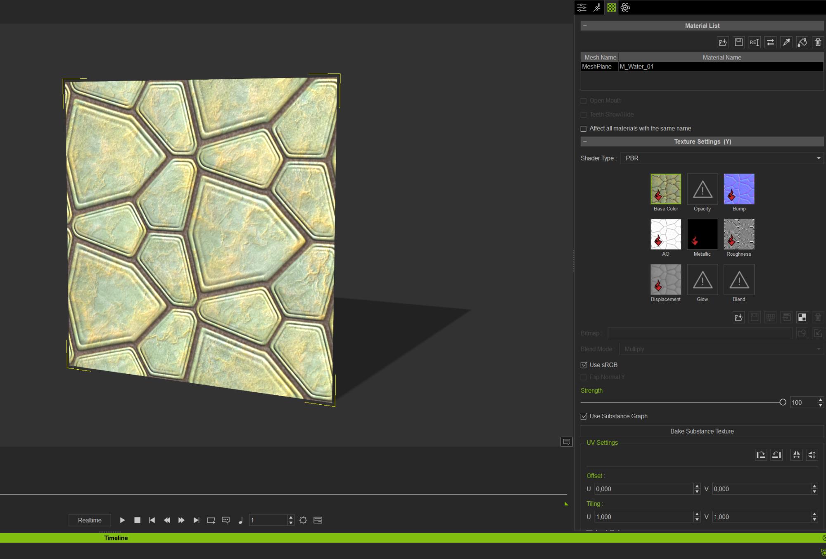Viewport: 826px width, 559px height.
Task: Click the Tiling U input field
Action: pos(644,517)
